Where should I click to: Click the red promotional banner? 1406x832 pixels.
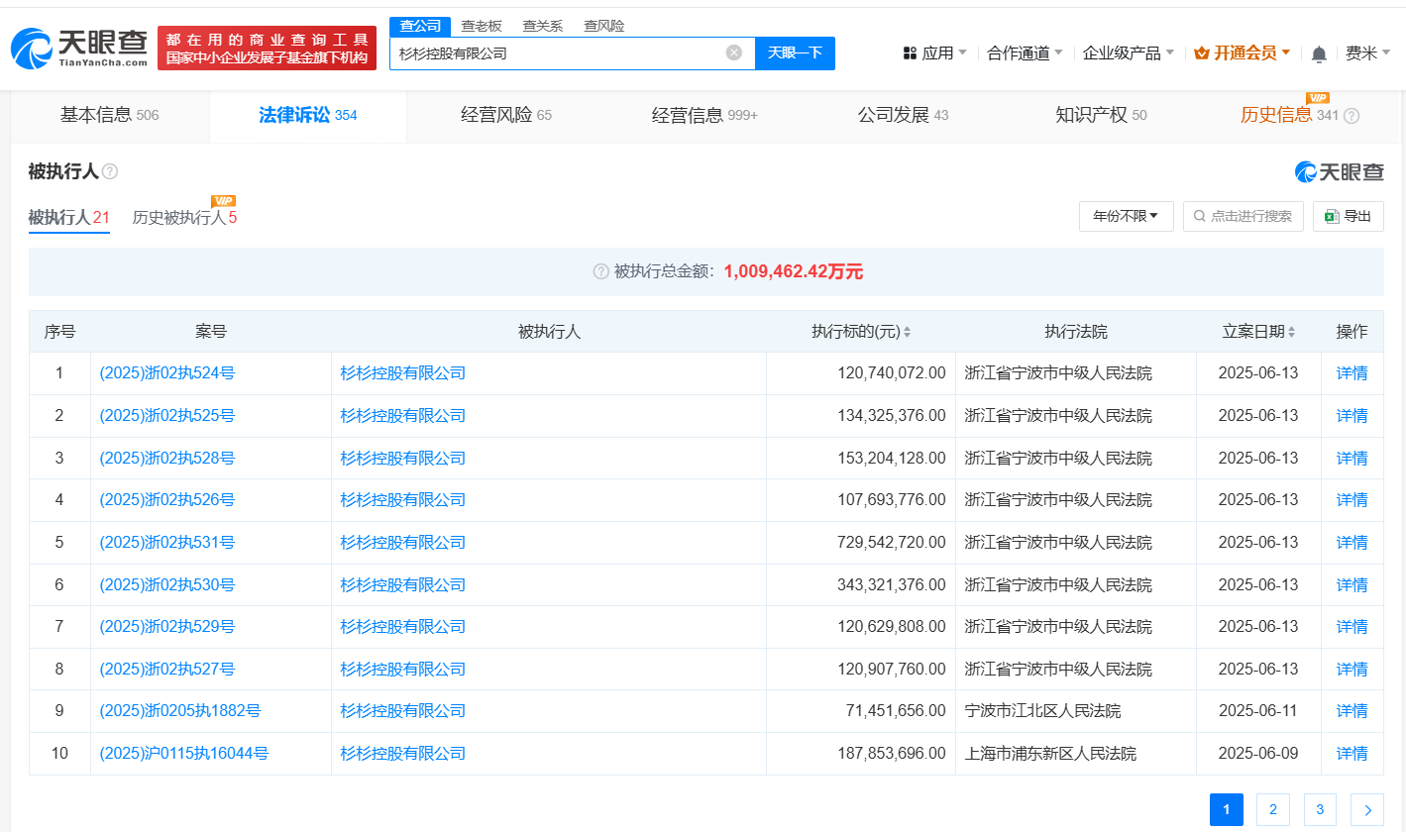pyautogui.click(x=267, y=48)
